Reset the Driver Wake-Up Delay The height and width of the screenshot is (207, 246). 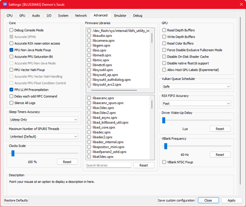point(220,129)
